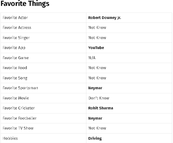The height and width of the screenshot is (143, 173).
Task: Select the N/A Favorite Game value
Action: [x=92, y=58]
